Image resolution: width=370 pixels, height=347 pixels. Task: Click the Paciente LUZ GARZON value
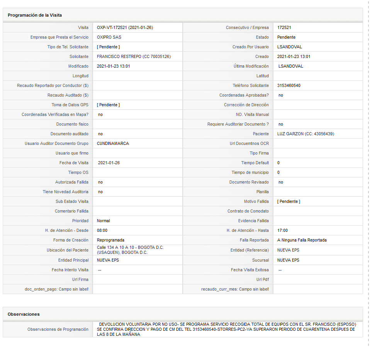(306, 134)
